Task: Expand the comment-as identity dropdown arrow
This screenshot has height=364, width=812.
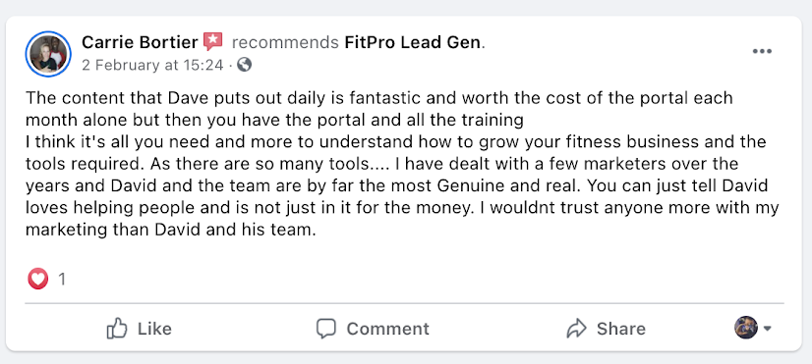Action: (768, 329)
